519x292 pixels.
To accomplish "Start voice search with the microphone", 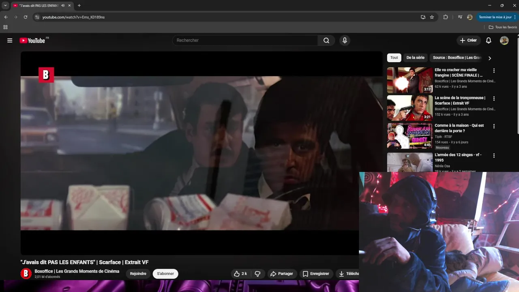I will click(x=345, y=41).
